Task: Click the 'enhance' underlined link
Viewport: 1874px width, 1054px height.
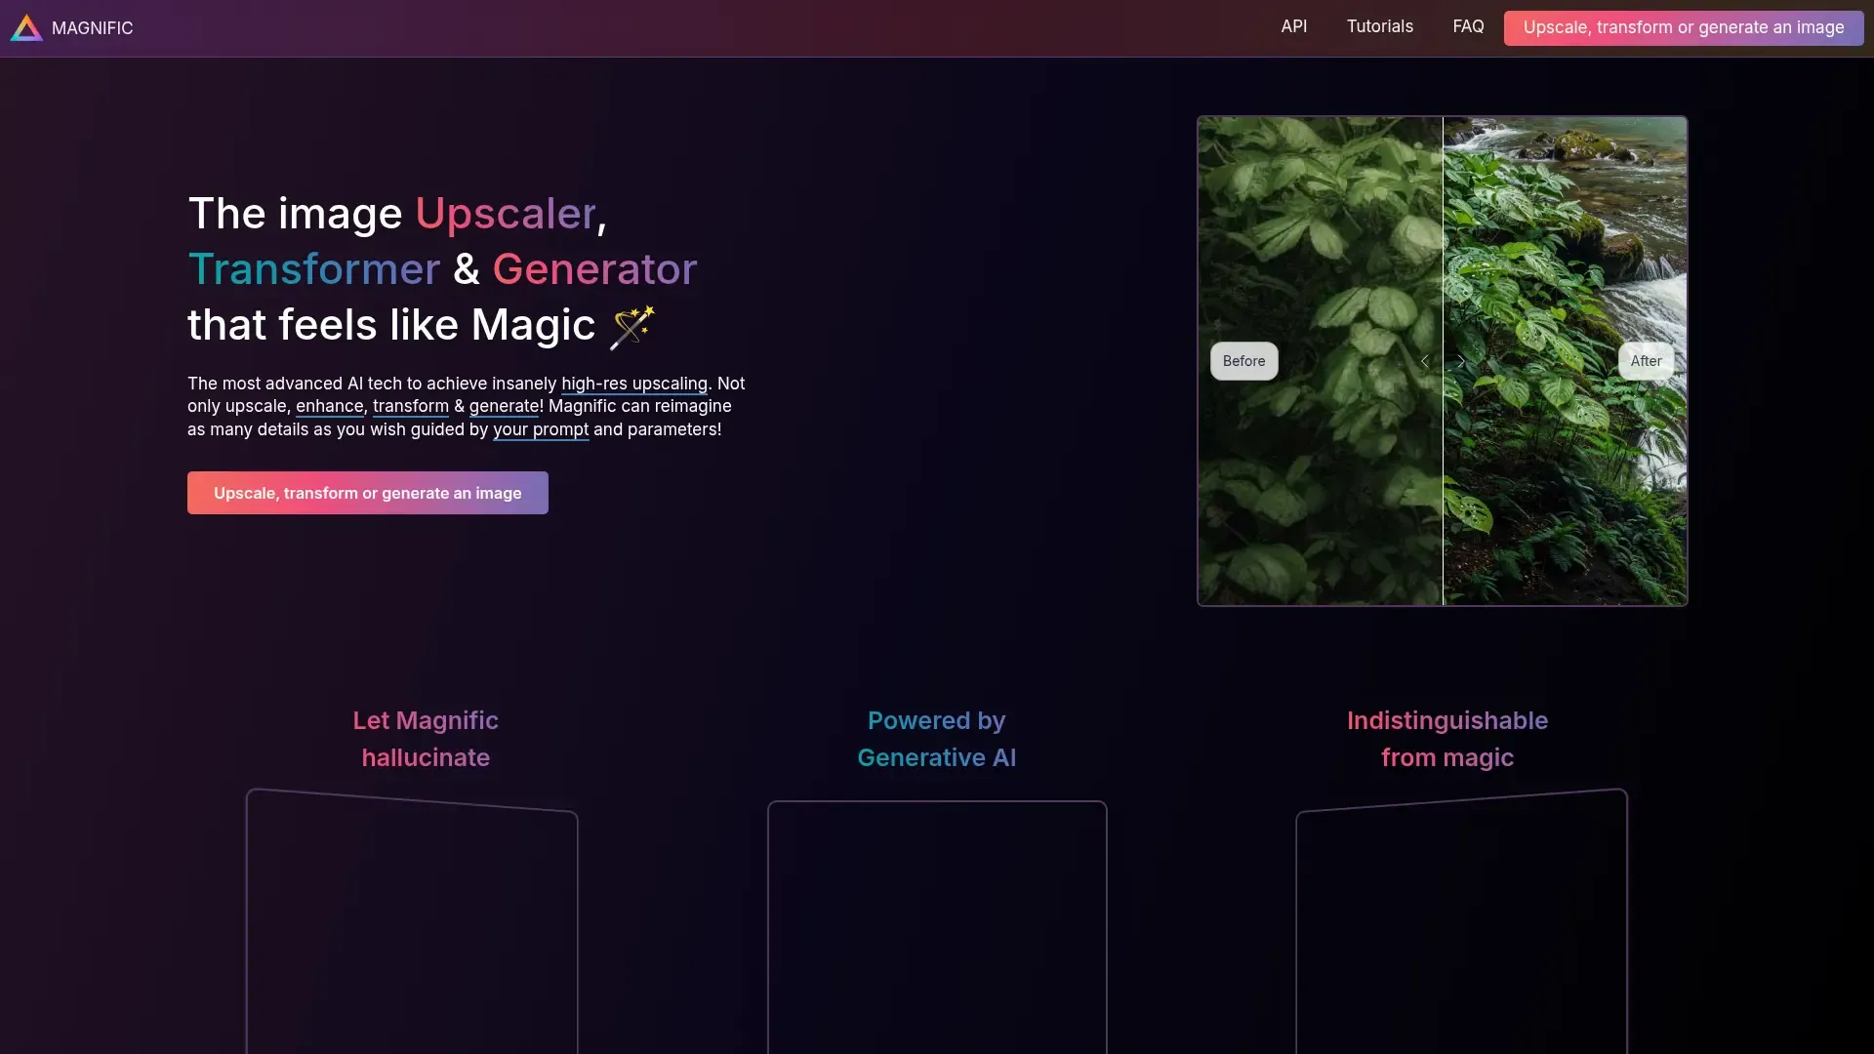Action: (329, 406)
